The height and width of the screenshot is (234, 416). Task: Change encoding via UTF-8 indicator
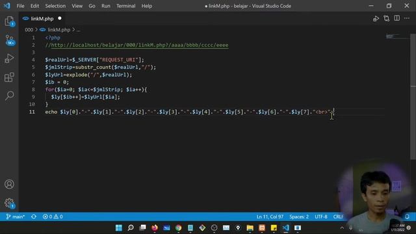321,216
